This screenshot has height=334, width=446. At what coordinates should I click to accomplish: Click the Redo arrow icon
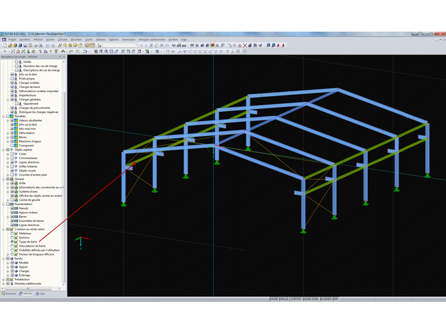click(53, 46)
